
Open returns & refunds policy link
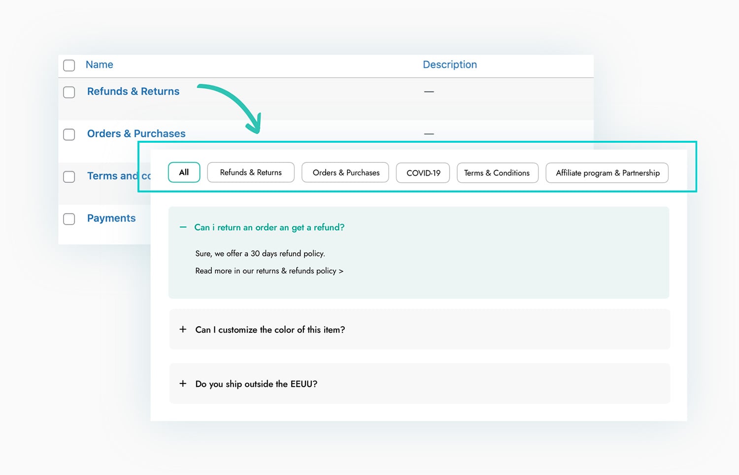269,271
